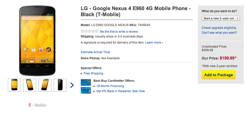Open 'Be the first to write a review'
245x120 pixels.
[x=119, y=32]
